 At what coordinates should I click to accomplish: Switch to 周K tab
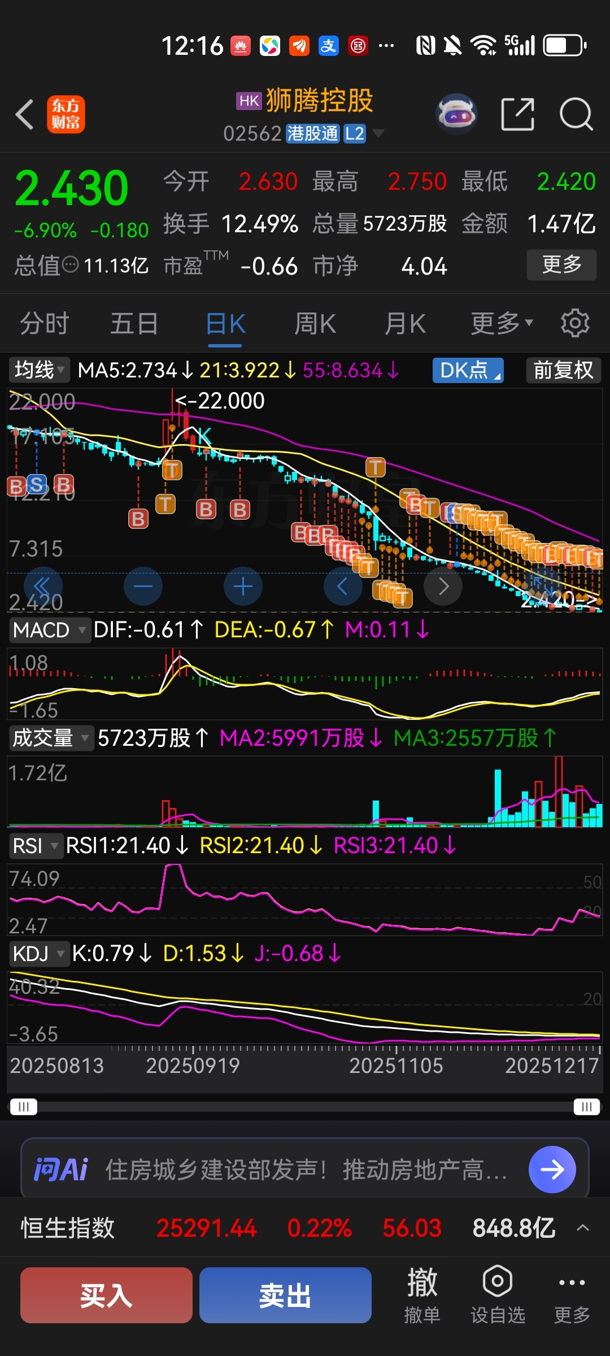pos(315,323)
